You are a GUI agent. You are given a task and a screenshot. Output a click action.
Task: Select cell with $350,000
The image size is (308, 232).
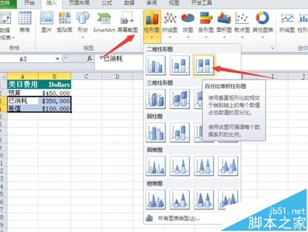pyautogui.click(x=55, y=101)
